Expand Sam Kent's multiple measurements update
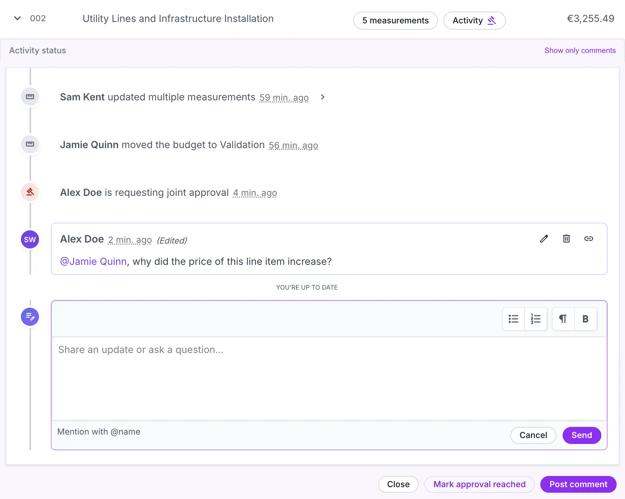 (322, 97)
